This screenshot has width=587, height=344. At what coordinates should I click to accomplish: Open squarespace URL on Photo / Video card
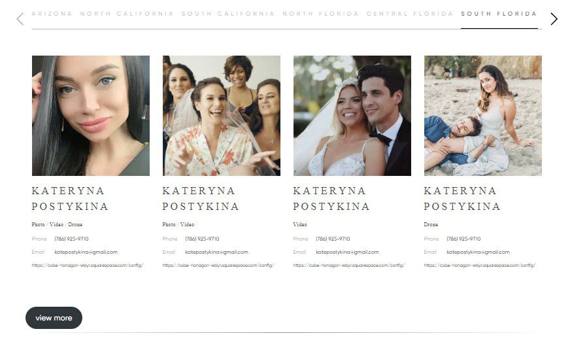pos(218,266)
